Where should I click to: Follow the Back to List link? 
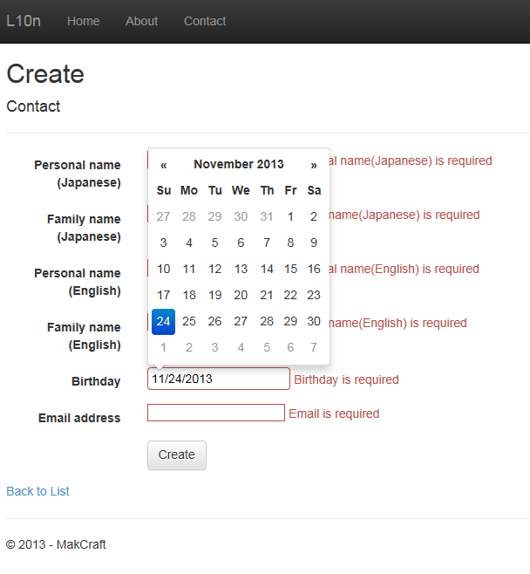coord(37,491)
